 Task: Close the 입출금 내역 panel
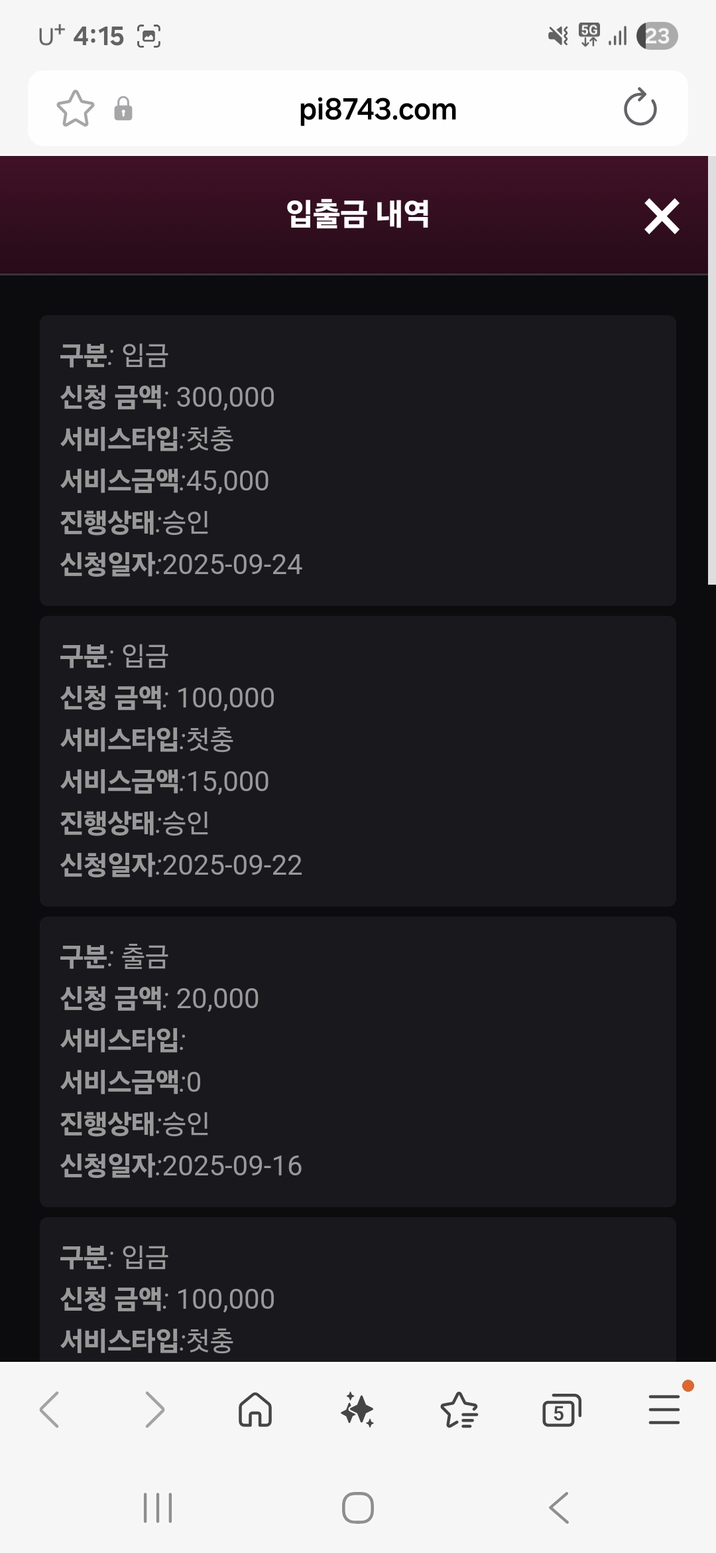662,216
